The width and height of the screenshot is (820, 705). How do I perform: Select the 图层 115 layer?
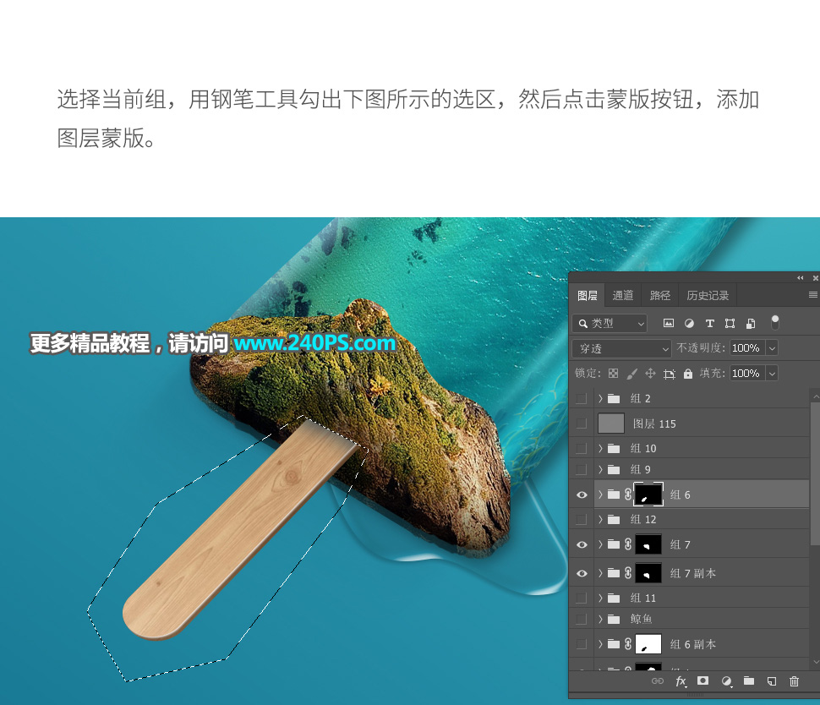654,424
